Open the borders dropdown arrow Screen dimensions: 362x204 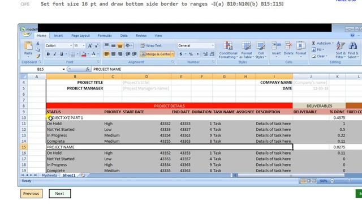tap(77, 54)
